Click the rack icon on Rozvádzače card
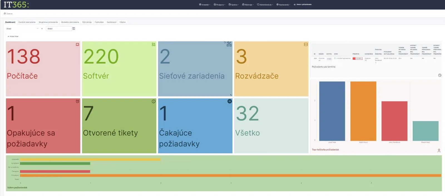 306,44
